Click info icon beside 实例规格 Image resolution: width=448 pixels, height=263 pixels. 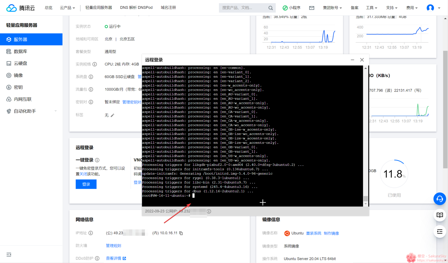point(95,64)
